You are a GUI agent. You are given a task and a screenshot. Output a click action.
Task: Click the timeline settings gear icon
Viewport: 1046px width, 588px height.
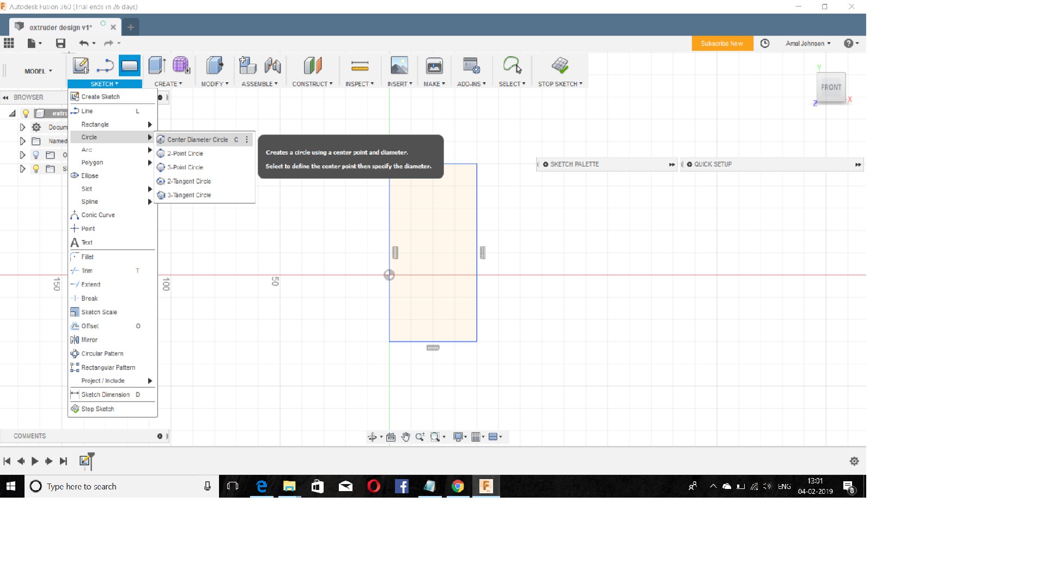pyautogui.click(x=854, y=461)
